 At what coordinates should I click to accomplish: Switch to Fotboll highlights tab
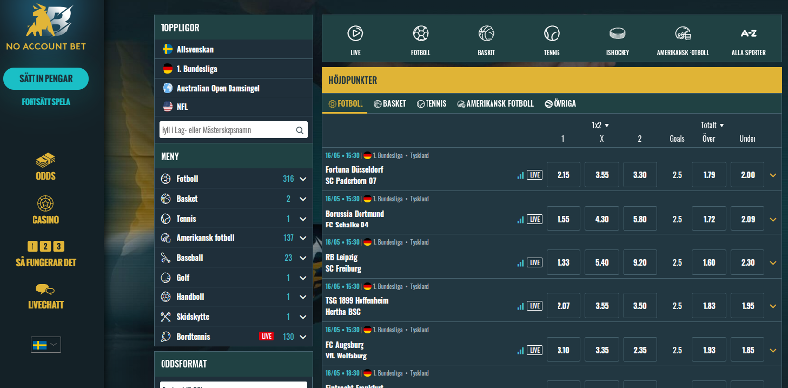point(346,104)
